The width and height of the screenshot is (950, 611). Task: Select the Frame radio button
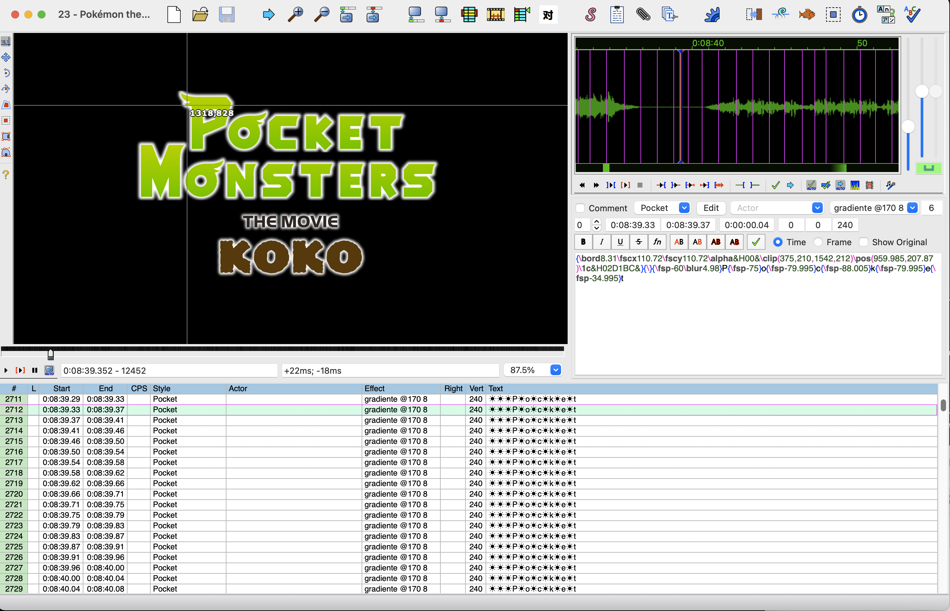[818, 242]
